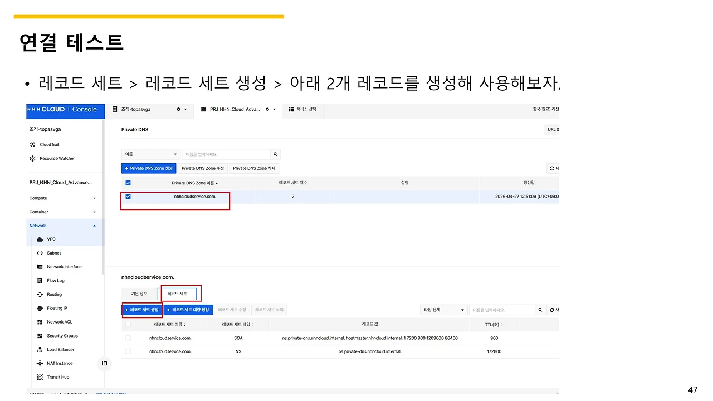
Task: Uncheck the nhncloudservice.com. zone checkbox
Action: coord(128,197)
